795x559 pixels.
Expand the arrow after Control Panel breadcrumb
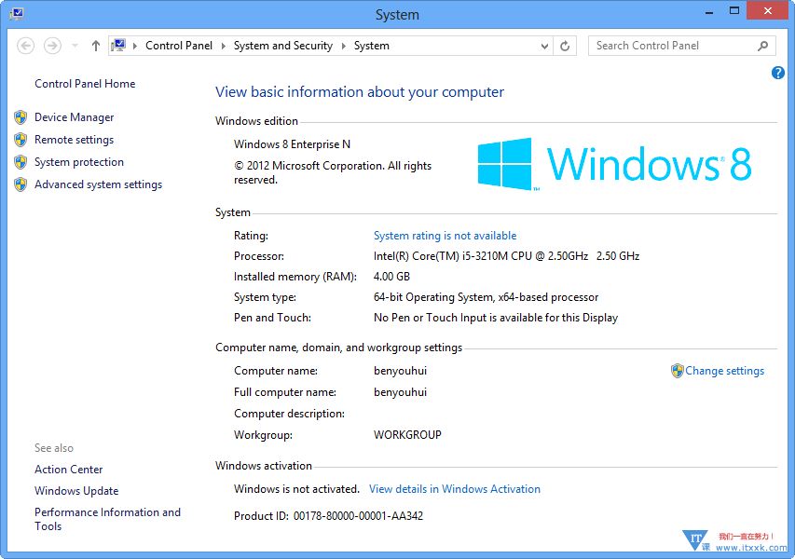pyautogui.click(x=223, y=47)
